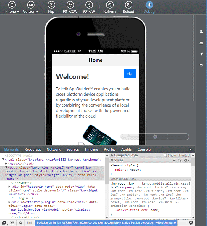207x226 pixels.
Task: Click the toggle element state icon
Action: (x=180, y=160)
